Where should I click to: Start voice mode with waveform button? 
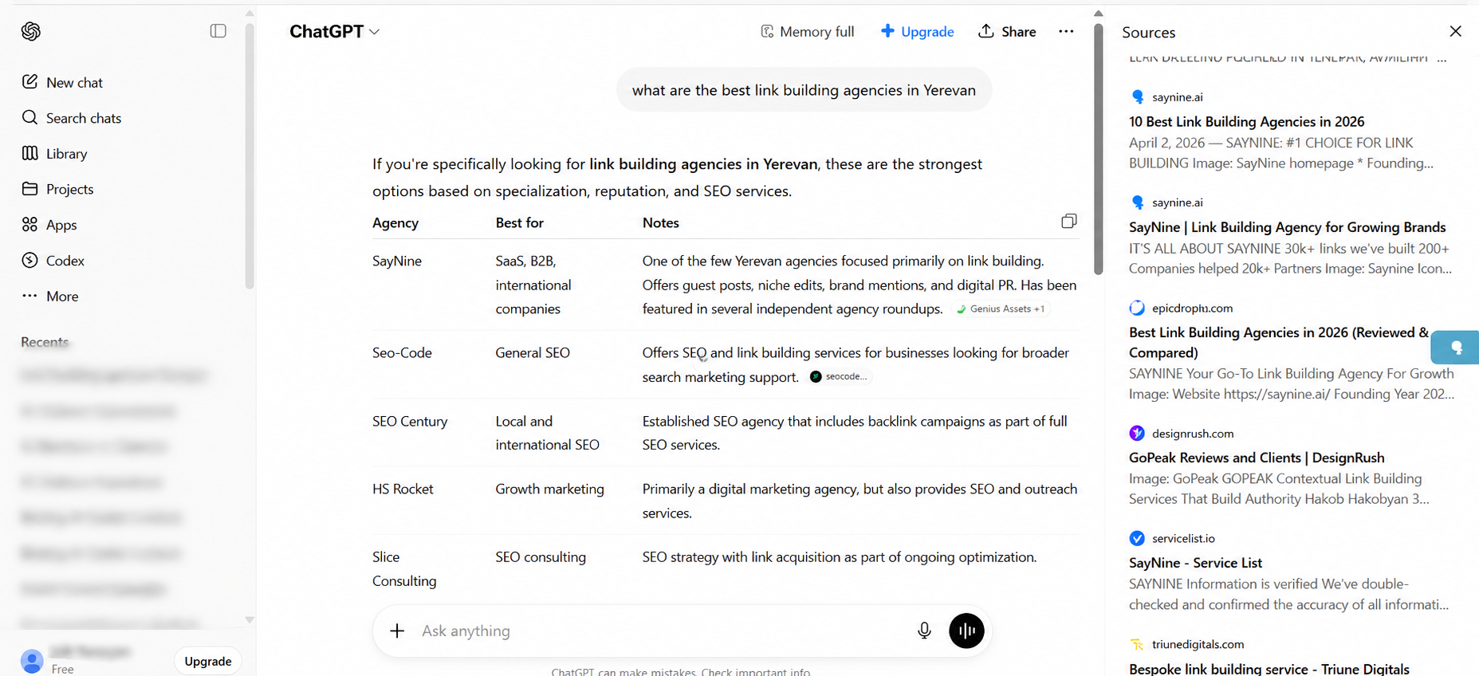point(966,631)
